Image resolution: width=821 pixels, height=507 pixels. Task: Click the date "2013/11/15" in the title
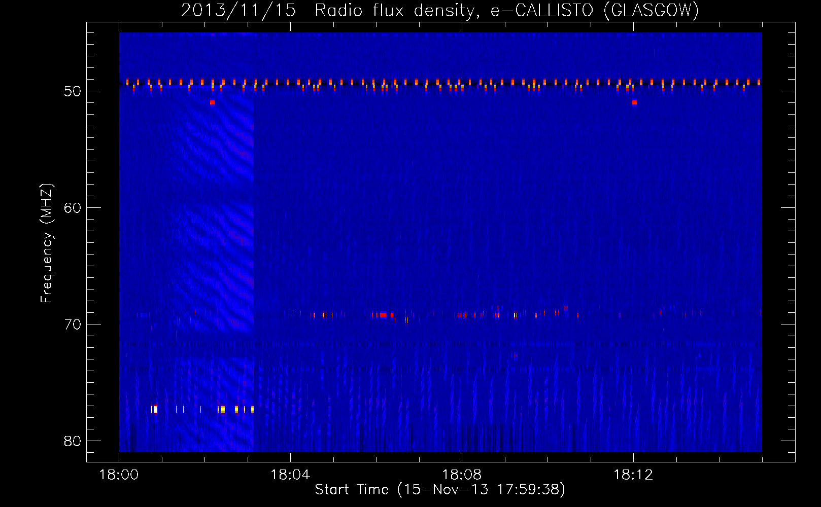coord(238,10)
